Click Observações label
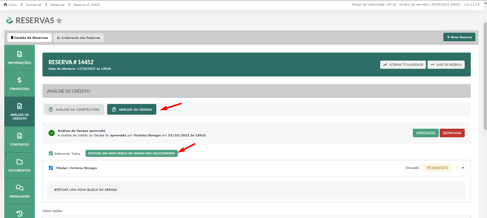 pyautogui.click(x=53, y=211)
